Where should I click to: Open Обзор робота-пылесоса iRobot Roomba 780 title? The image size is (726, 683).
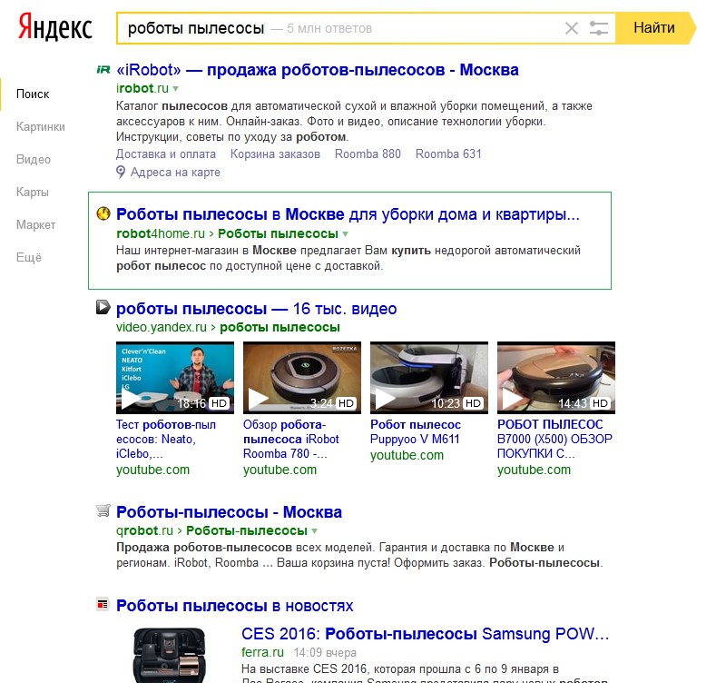click(290, 440)
